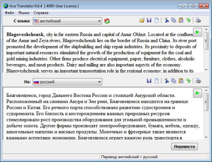Undo in the source text toolbar
This screenshot has width=212, height=162.
(188, 21)
